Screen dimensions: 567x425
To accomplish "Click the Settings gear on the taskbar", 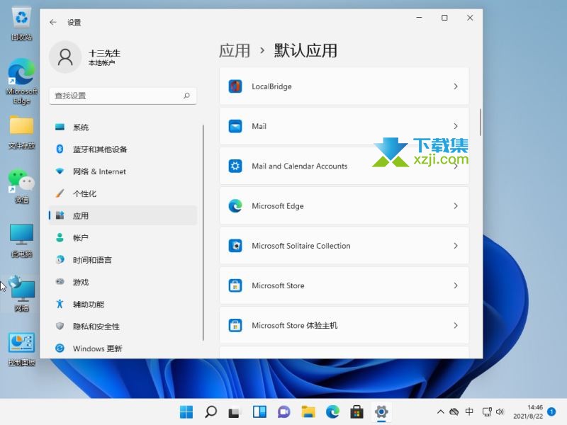I will tap(381, 412).
